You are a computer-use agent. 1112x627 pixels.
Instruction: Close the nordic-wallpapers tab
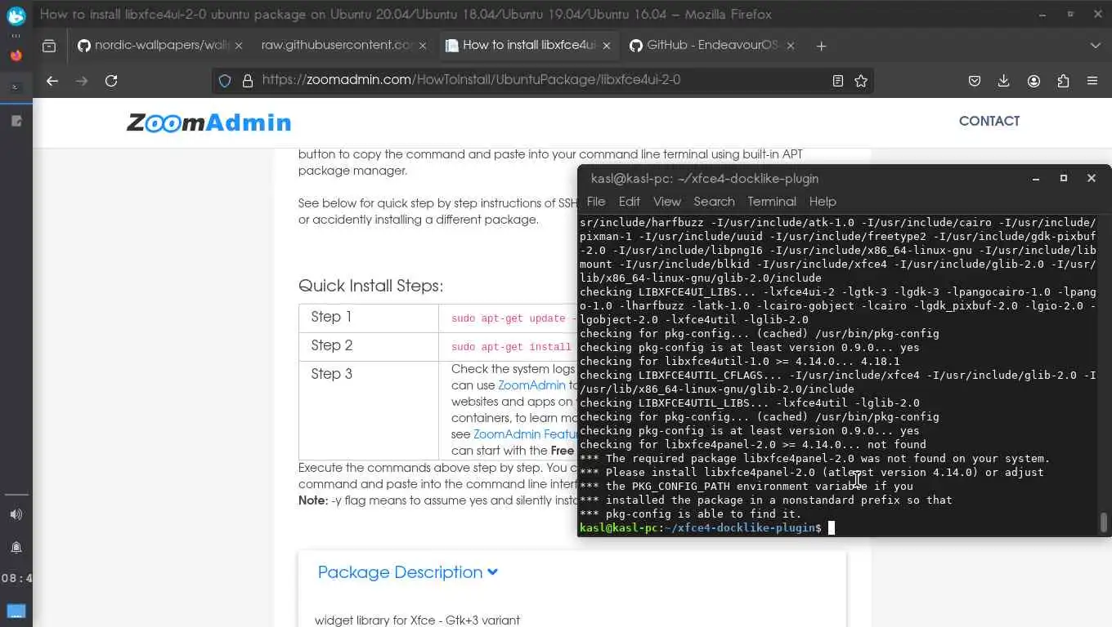tap(240, 46)
